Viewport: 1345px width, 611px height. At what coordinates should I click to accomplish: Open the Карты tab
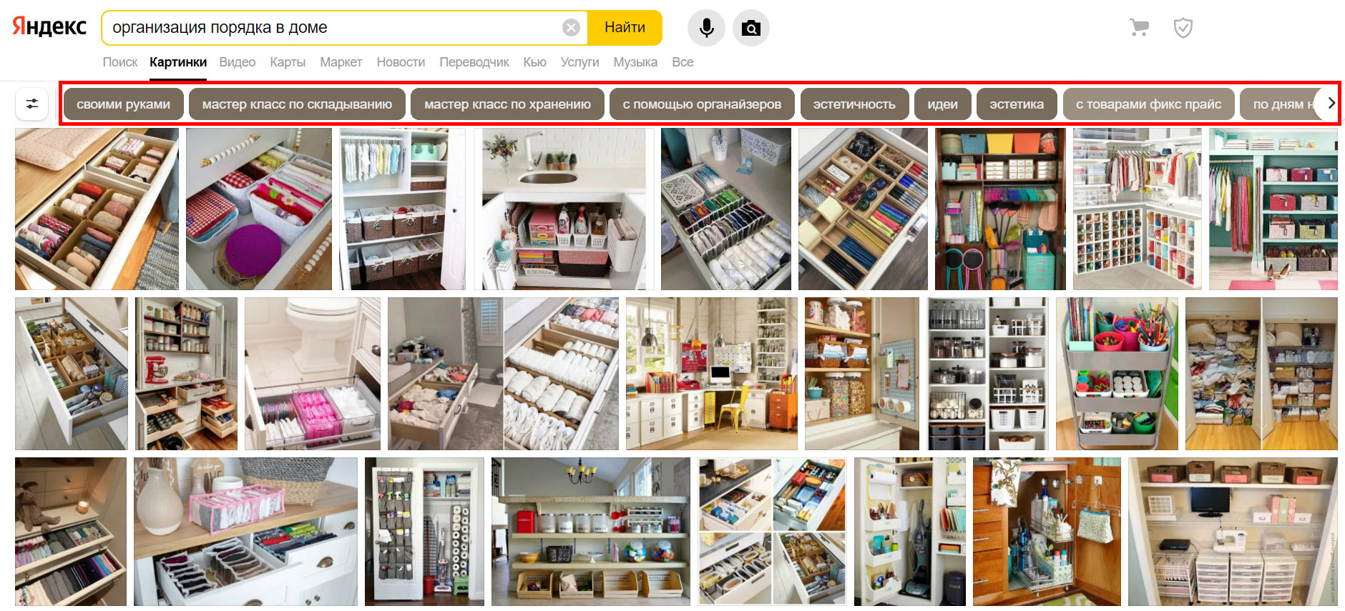point(288,62)
